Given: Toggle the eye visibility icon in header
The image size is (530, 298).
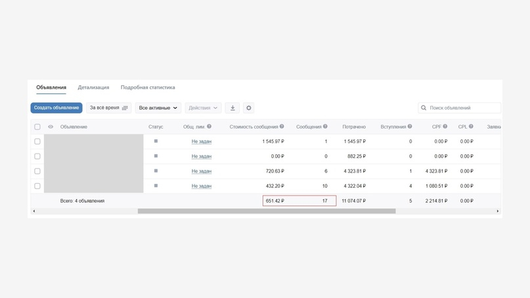Looking at the screenshot, I should coord(51,127).
